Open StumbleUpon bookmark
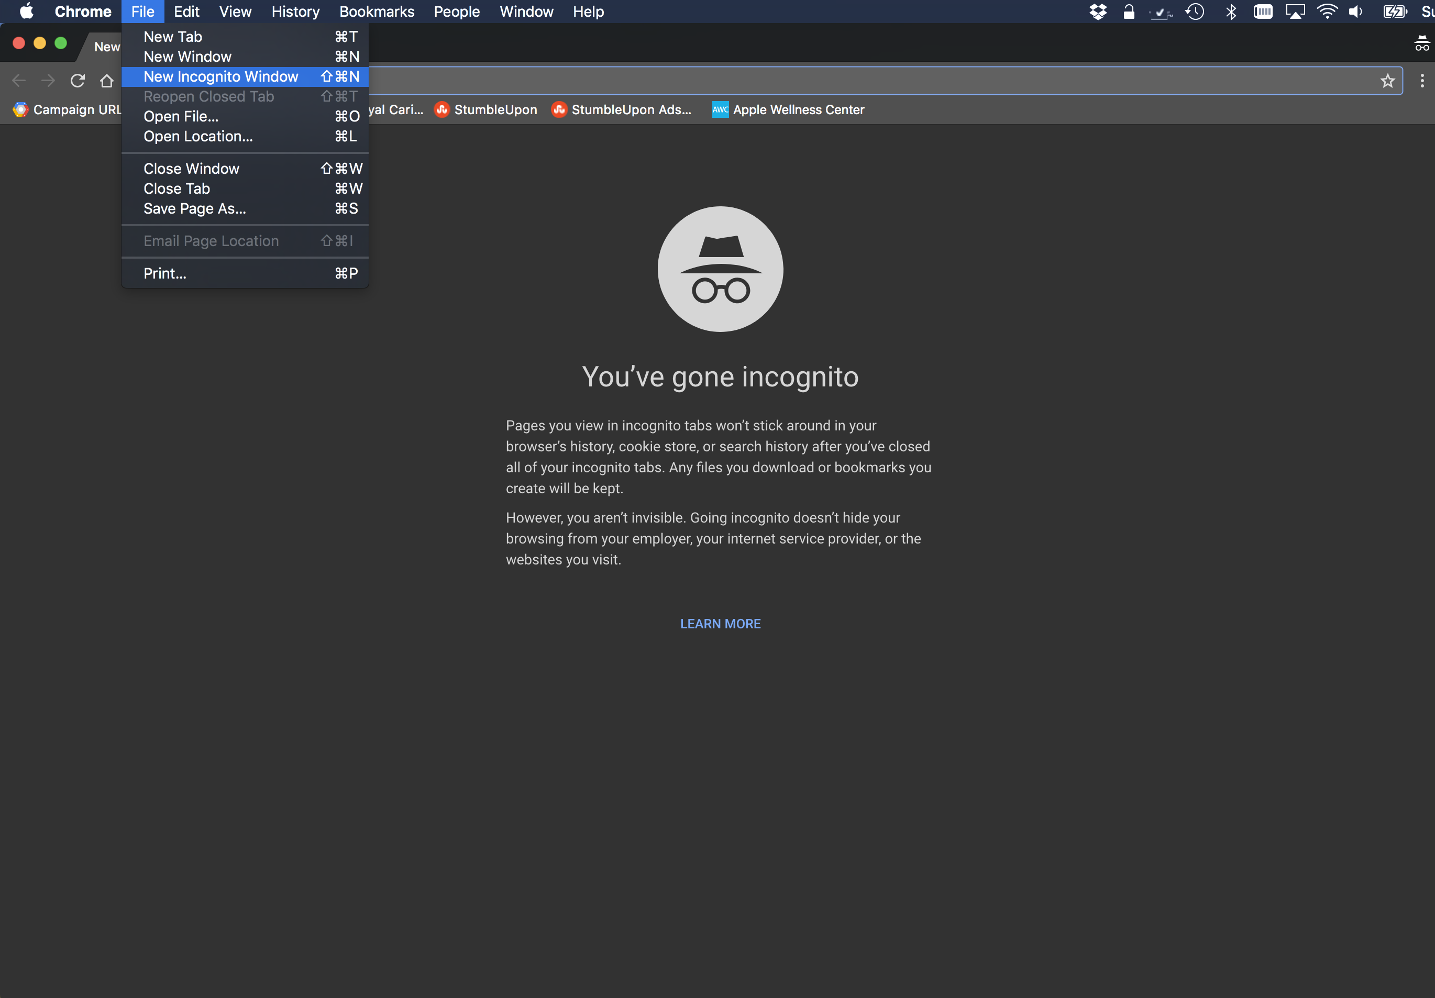1435x998 pixels. point(485,109)
